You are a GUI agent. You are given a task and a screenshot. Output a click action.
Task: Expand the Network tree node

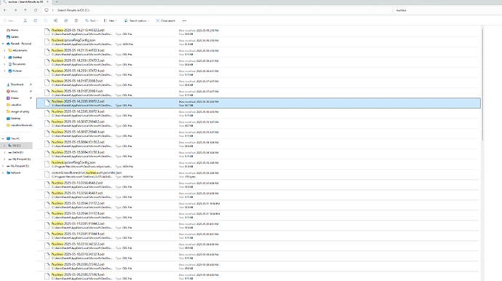pos(3,173)
